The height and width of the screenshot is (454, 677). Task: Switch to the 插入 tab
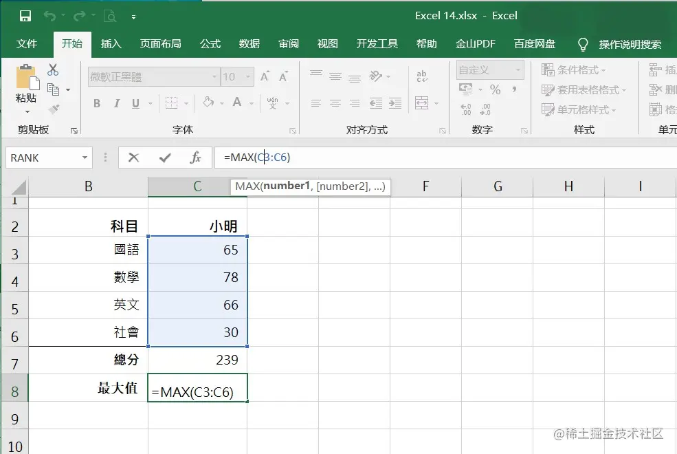coord(111,43)
